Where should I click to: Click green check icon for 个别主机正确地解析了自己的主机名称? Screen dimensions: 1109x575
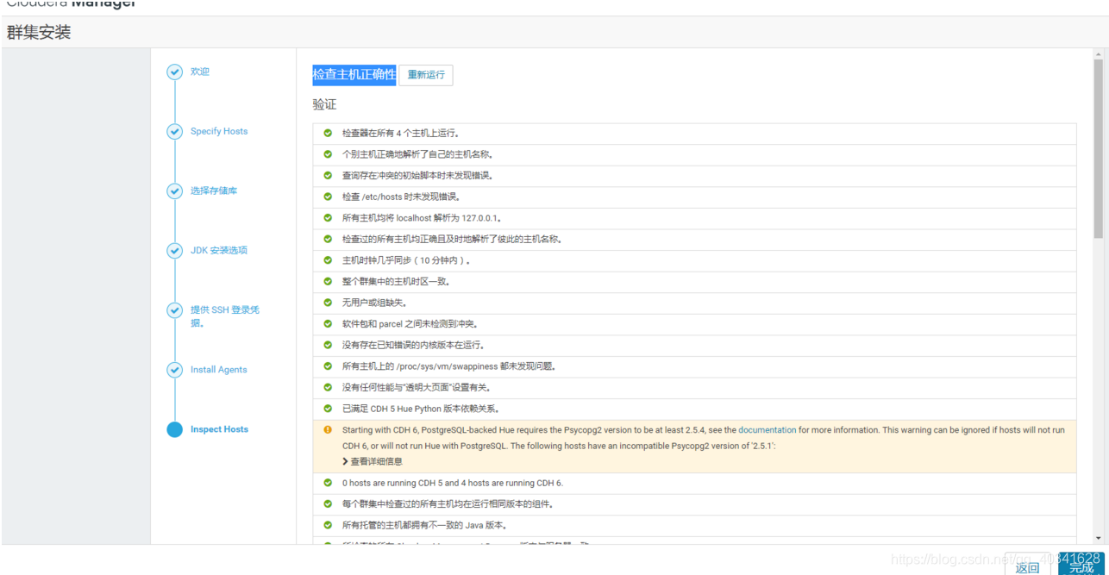328,154
